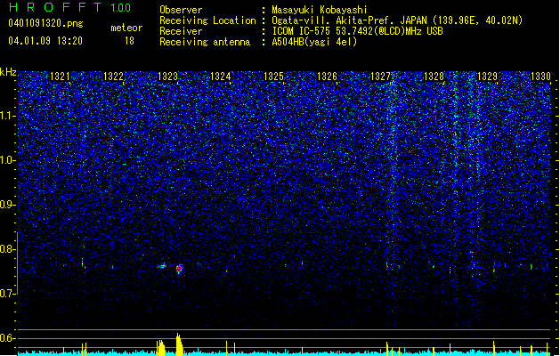560x356 pixels.
Task: Click the 1.0 frequency axis label
Action: (8, 160)
